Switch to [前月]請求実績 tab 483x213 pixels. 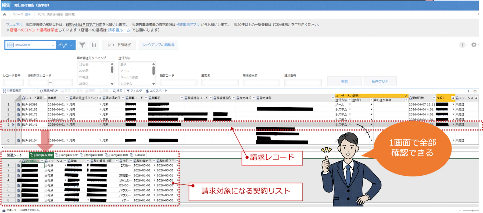coord(91,155)
